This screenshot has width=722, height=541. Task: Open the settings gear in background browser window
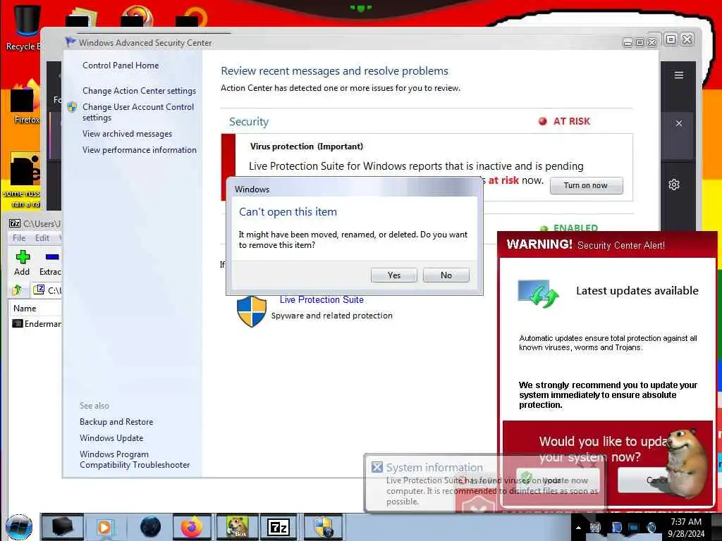click(x=674, y=185)
